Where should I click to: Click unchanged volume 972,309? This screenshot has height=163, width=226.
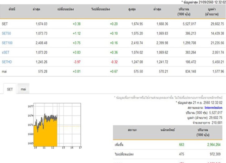[215, 154]
